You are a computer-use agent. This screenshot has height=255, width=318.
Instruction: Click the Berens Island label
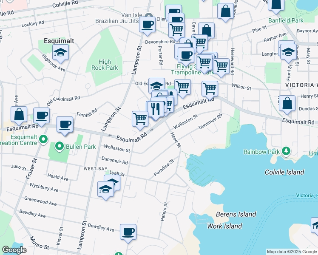(x=236, y=214)
